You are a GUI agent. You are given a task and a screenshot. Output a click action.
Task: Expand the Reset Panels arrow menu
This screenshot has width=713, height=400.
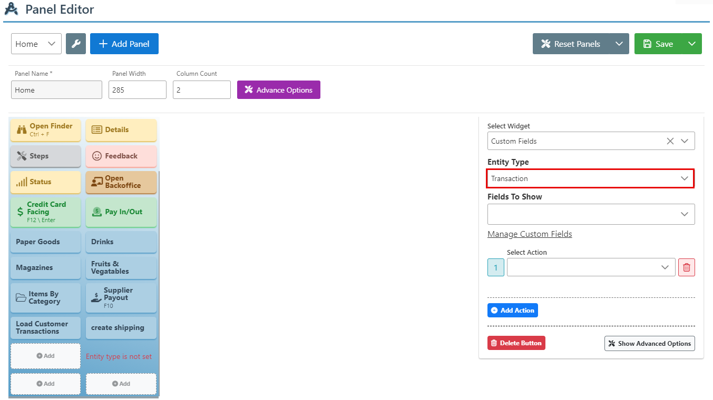click(x=619, y=44)
